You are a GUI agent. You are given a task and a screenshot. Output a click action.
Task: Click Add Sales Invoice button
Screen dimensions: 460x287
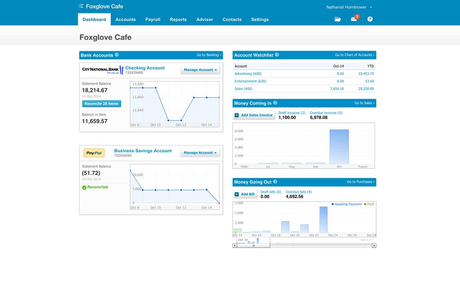254,115
